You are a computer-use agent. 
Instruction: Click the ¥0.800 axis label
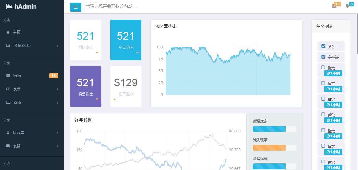pos(235,131)
